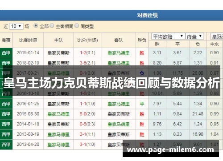223x161 pixels.
Task: Click the 9.84 draw odds value
Action: point(178,114)
